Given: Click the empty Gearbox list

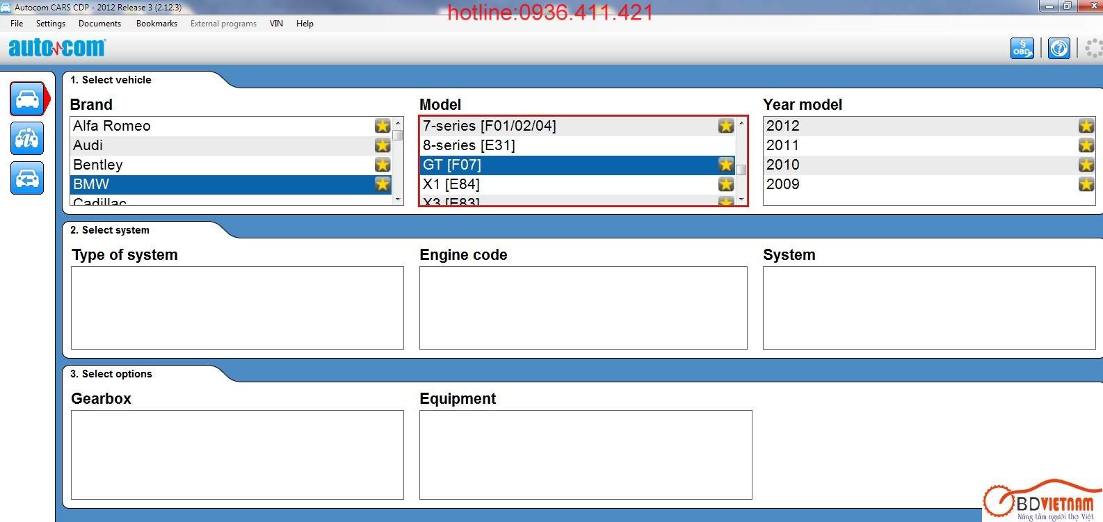Looking at the screenshot, I should (237, 455).
